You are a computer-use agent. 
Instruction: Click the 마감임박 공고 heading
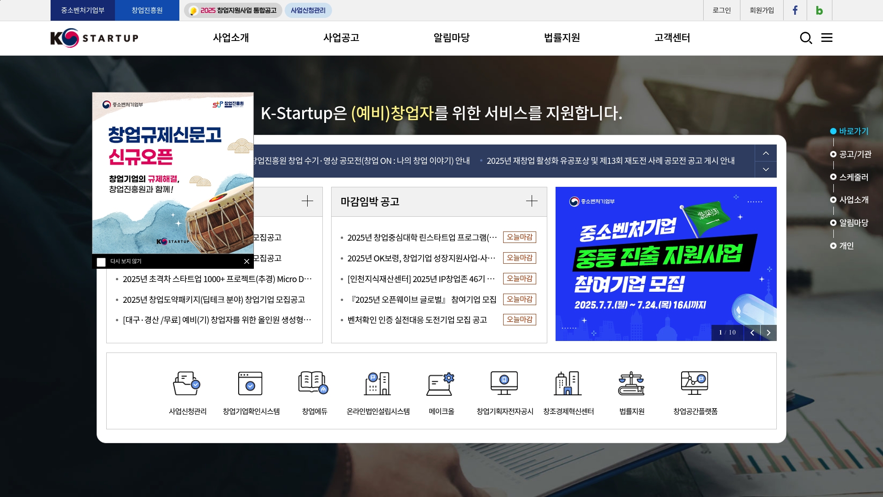pyautogui.click(x=370, y=202)
